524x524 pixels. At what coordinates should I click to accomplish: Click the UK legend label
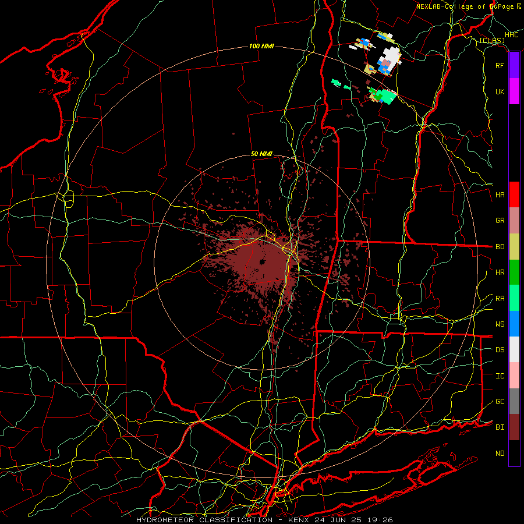pos(500,91)
